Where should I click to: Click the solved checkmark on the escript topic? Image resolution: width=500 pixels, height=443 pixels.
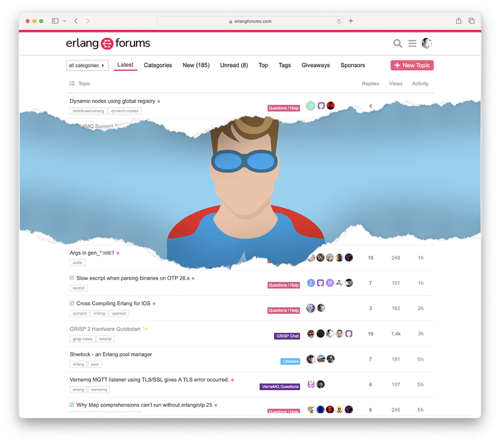(71, 276)
